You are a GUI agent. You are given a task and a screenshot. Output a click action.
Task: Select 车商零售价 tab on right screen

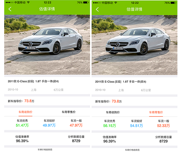156,112
